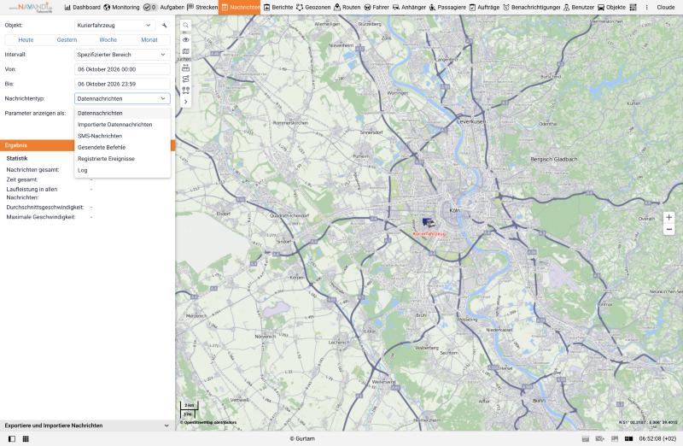683x446 pixels.
Task: Toggle the left panel layout icon
Action: point(12,438)
